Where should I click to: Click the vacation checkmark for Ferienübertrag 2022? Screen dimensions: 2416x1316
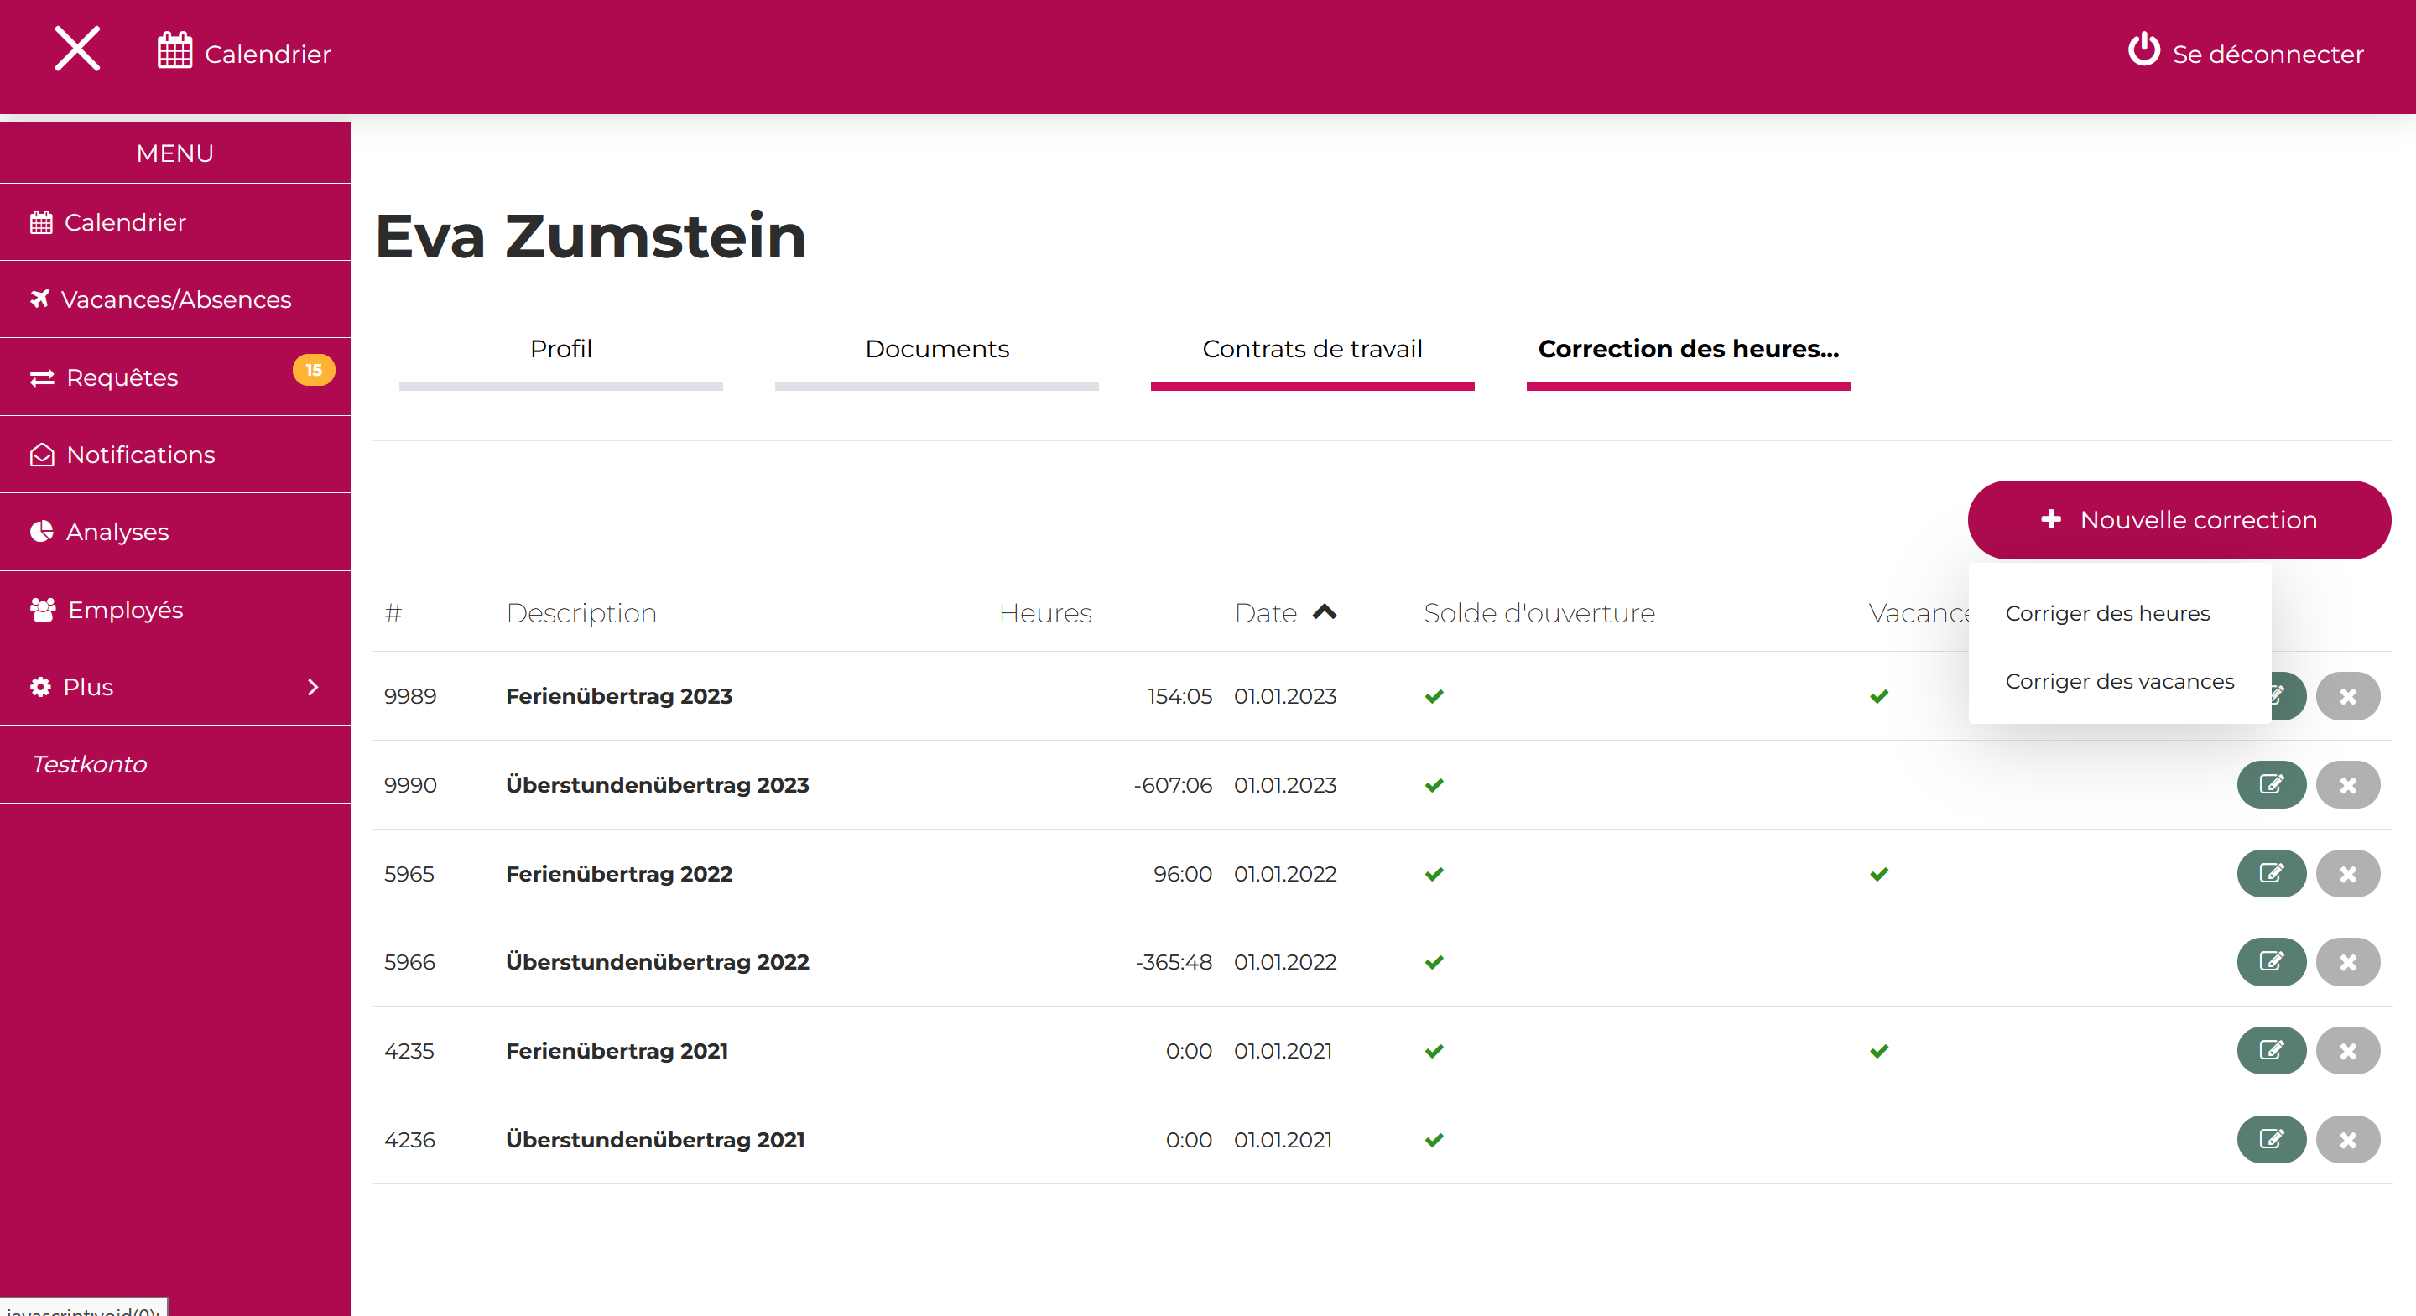(x=1878, y=873)
